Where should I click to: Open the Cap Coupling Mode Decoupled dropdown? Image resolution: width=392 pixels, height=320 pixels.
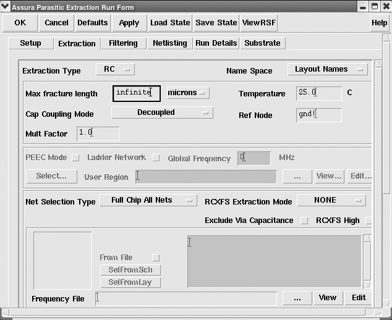pyautogui.click(x=162, y=112)
